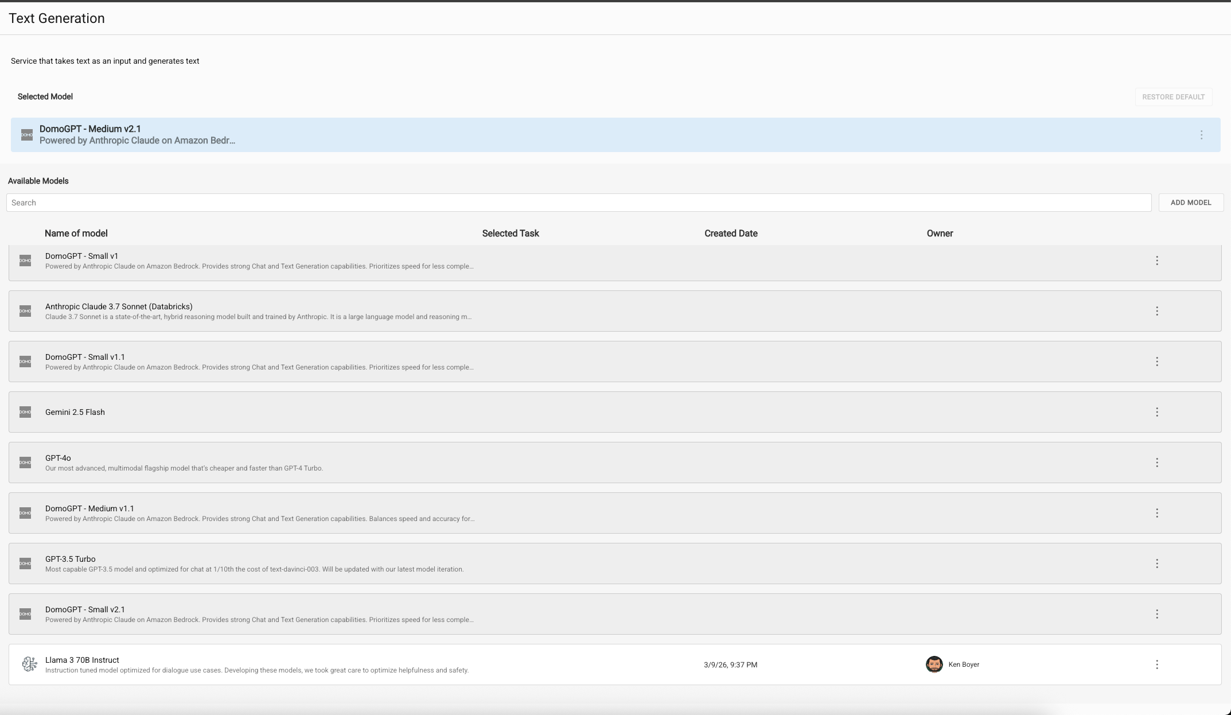Click Domo logo icon of selected model

(27, 135)
